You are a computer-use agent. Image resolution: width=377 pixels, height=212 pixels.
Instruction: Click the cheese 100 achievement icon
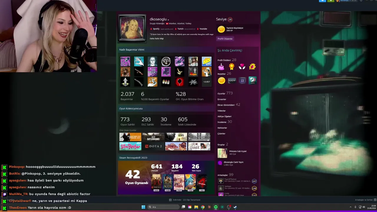click(x=206, y=61)
